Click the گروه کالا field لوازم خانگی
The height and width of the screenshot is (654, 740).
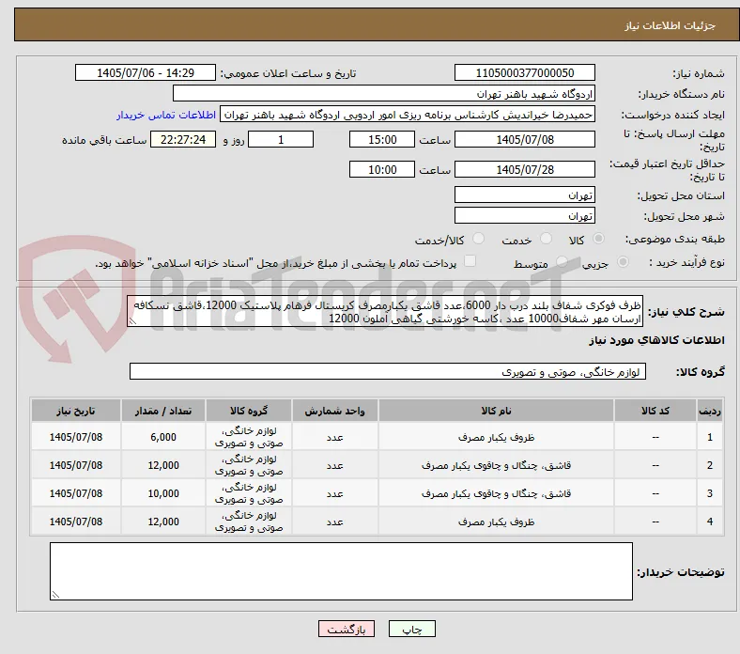(388, 371)
